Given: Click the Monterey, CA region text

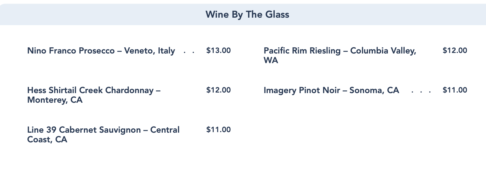Looking at the screenshot, I should click(55, 100).
